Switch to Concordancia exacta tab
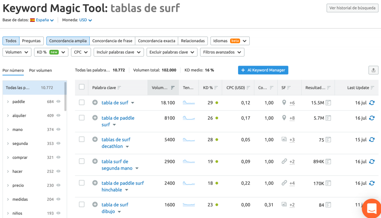The height and width of the screenshot is (218, 381). (157, 41)
